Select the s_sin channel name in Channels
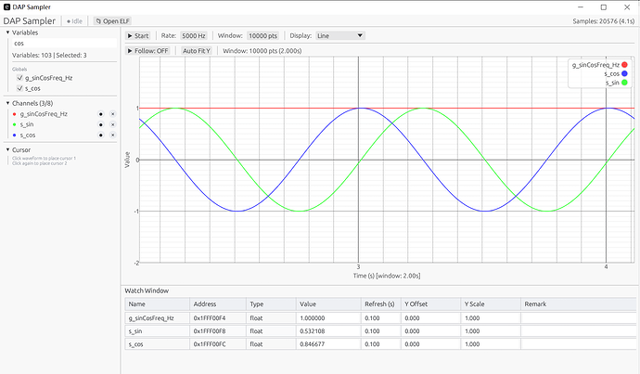Image resolution: width=640 pixels, height=374 pixels. 27,124
